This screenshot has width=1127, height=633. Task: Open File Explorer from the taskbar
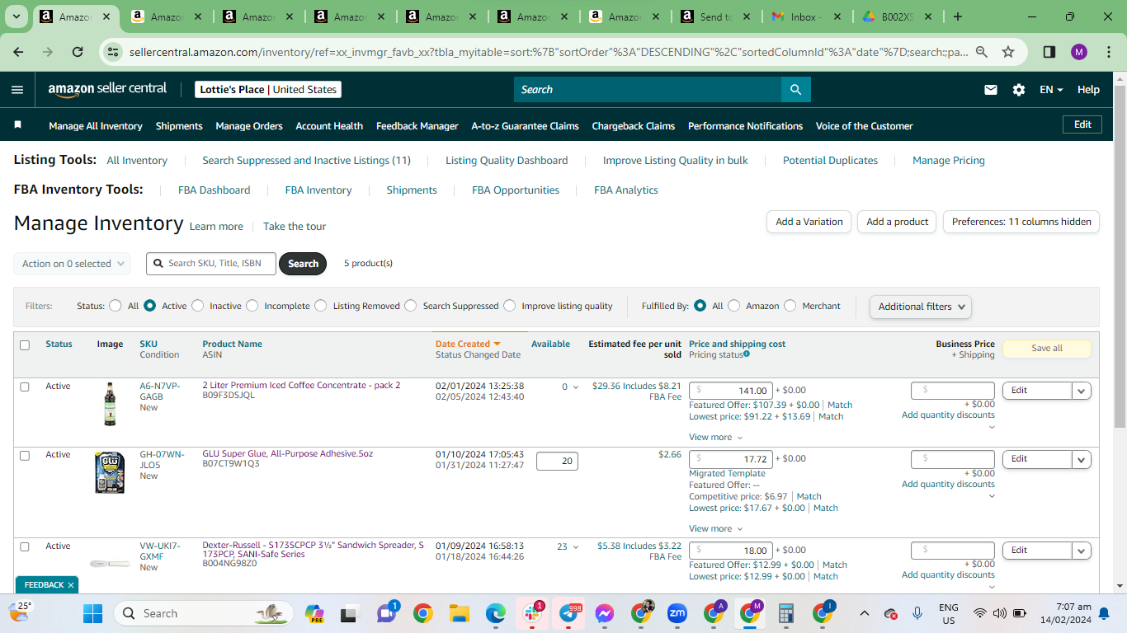[x=459, y=613]
